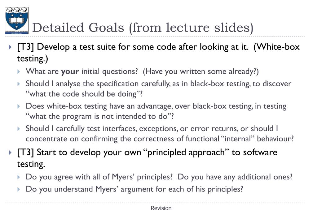Click the 'Revision' footer text
This screenshot has width=317, height=219.
point(161,208)
